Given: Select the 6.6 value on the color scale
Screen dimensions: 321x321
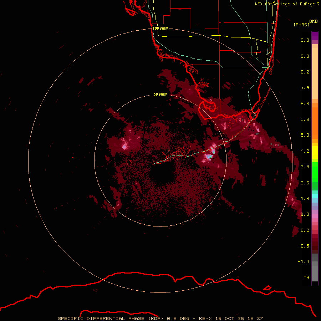Looking at the screenshot, I should (305, 103).
